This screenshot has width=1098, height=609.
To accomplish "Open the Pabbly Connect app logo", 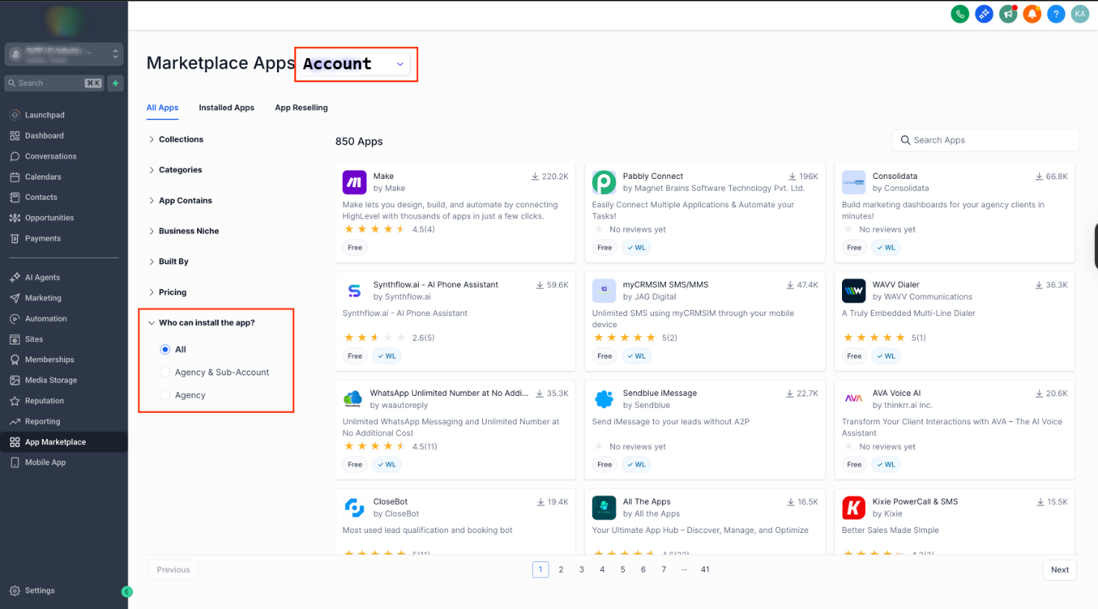I will 604,182.
